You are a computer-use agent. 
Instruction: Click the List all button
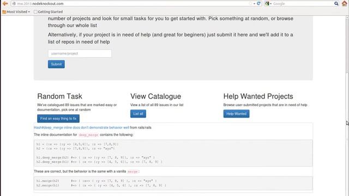tap(138, 114)
